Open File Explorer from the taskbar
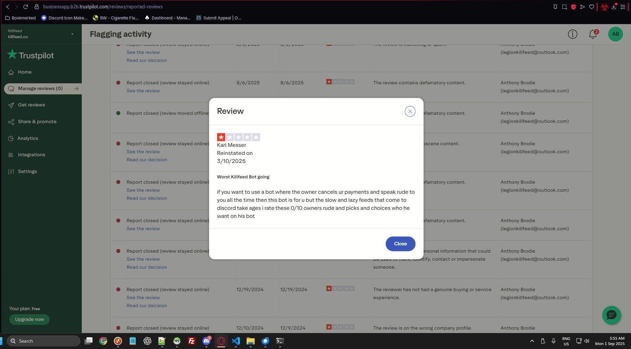631x349 pixels. pos(250,341)
